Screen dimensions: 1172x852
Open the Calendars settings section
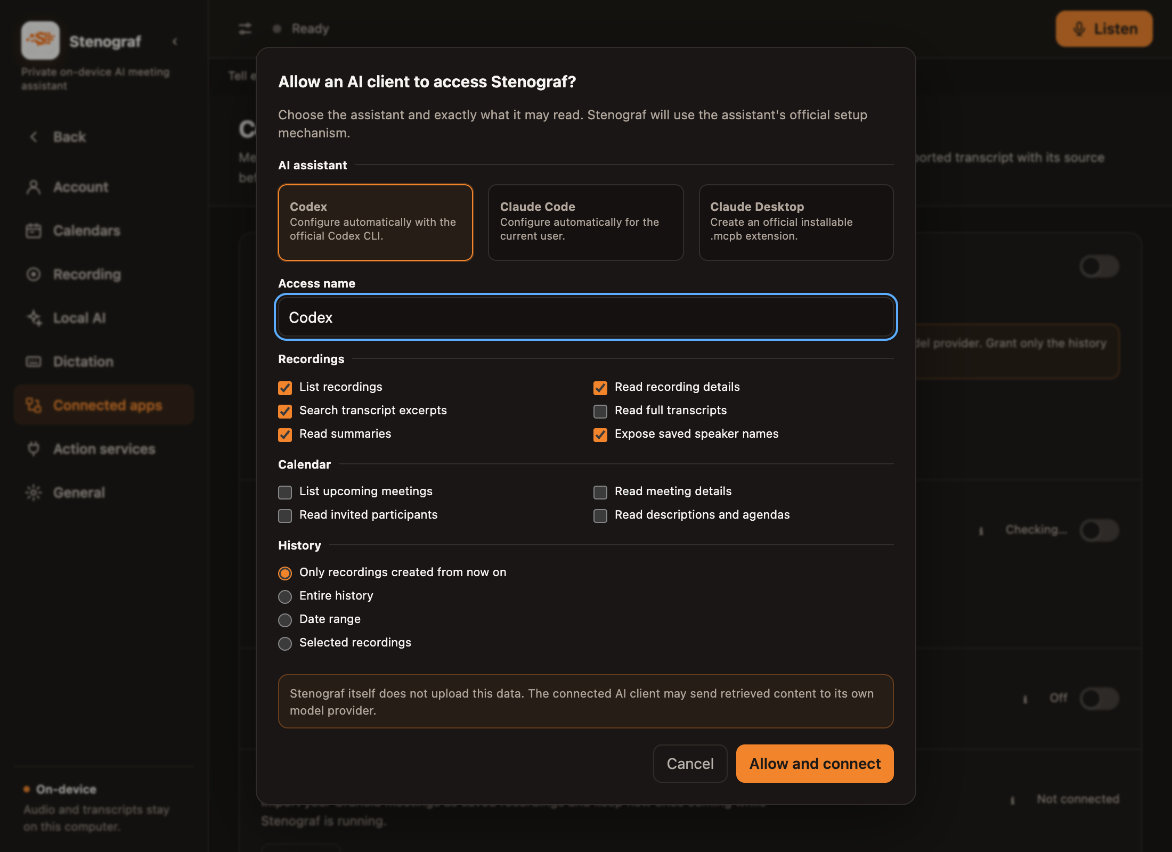tap(104, 231)
